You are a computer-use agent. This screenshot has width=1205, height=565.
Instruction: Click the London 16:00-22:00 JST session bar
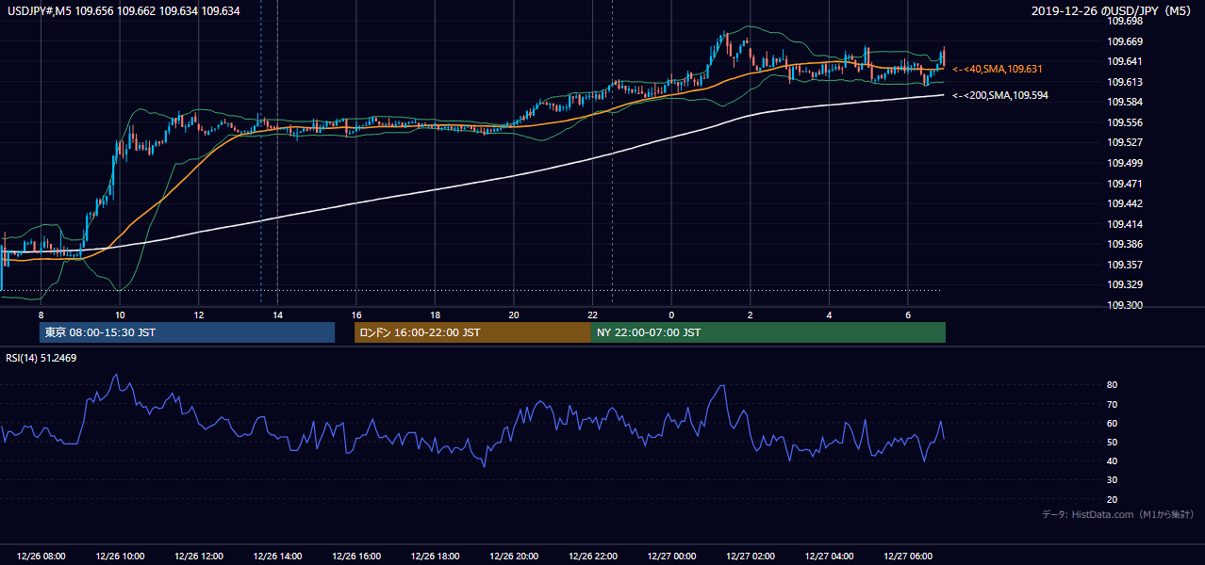pos(472,332)
